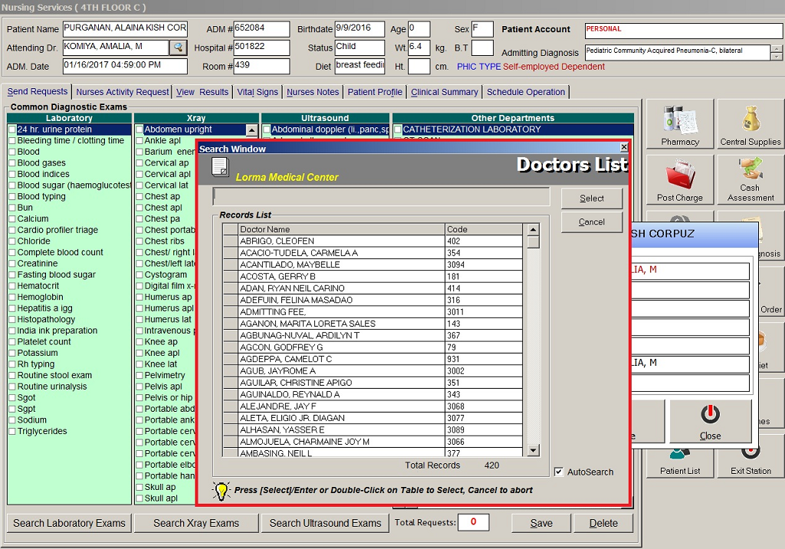Click Search Laboratory Exams button
The image size is (785, 549).
[x=69, y=523]
